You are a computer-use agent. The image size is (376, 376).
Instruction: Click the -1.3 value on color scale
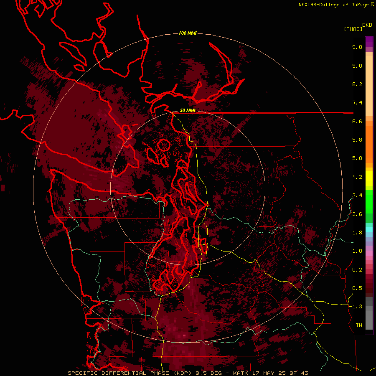(x=356, y=307)
